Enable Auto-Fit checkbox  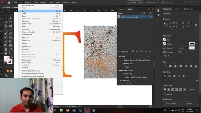click(165, 94)
